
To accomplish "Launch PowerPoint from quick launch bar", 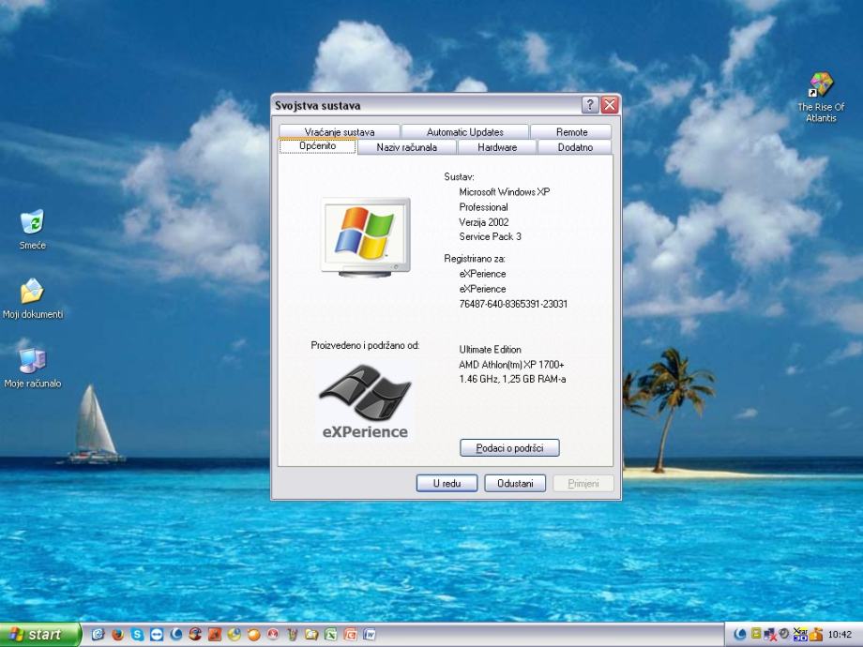I will pos(350,635).
